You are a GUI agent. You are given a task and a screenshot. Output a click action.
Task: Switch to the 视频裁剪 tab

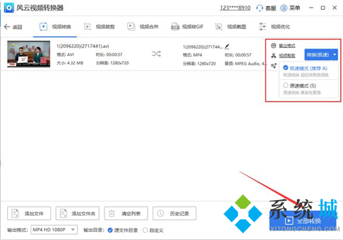[99, 27]
